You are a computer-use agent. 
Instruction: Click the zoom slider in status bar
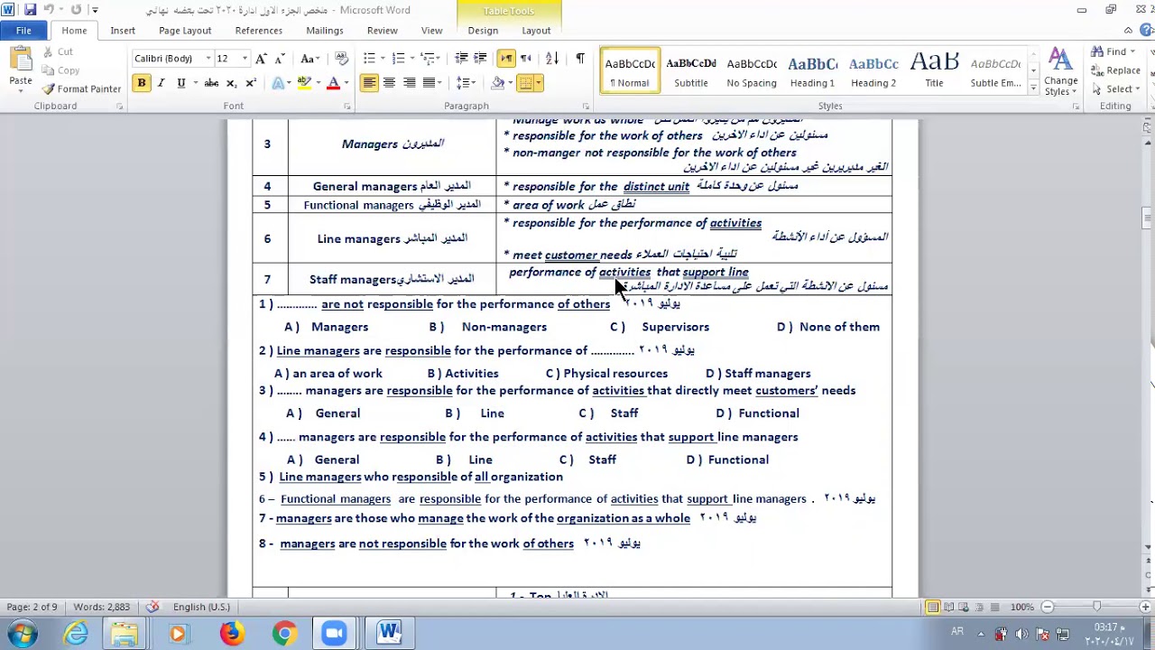1096,607
